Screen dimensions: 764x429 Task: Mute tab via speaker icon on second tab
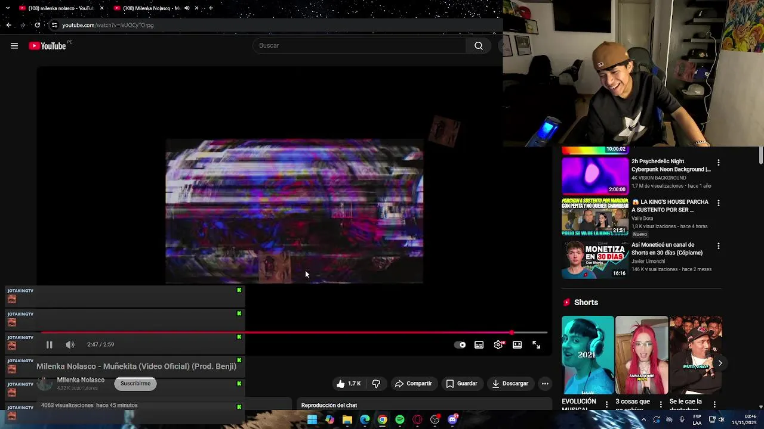click(187, 8)
